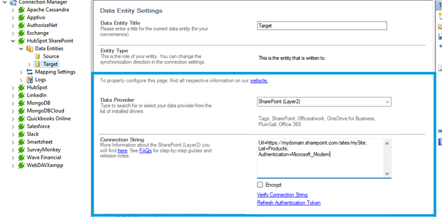This screenshot has width=442, height=217.
Task: Click the Data Entities folder icon
Action: point(29,49)
